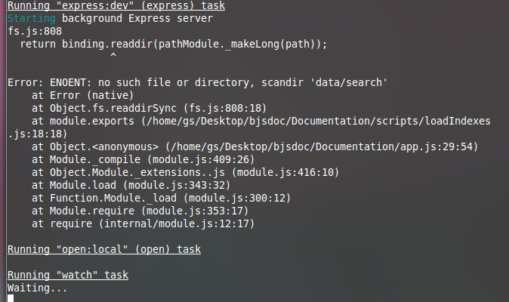Click the 'Error: ENOENT' message line

[x=197, y=82]
